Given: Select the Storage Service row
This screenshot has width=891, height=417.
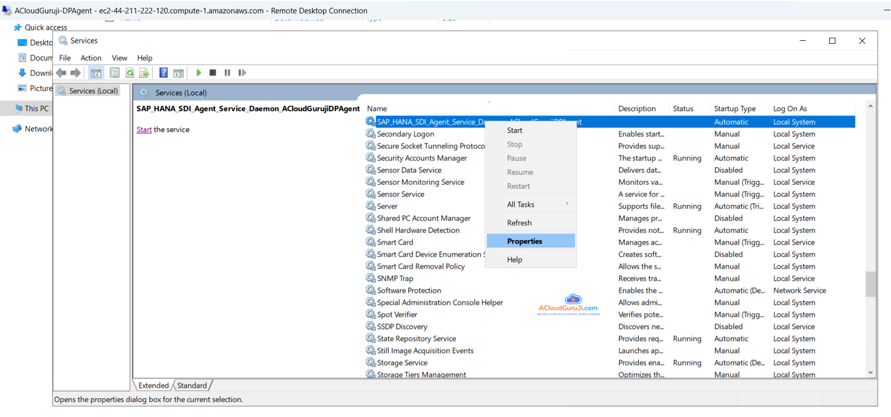Looking at the screenshot, I should [x=402, y=363].
